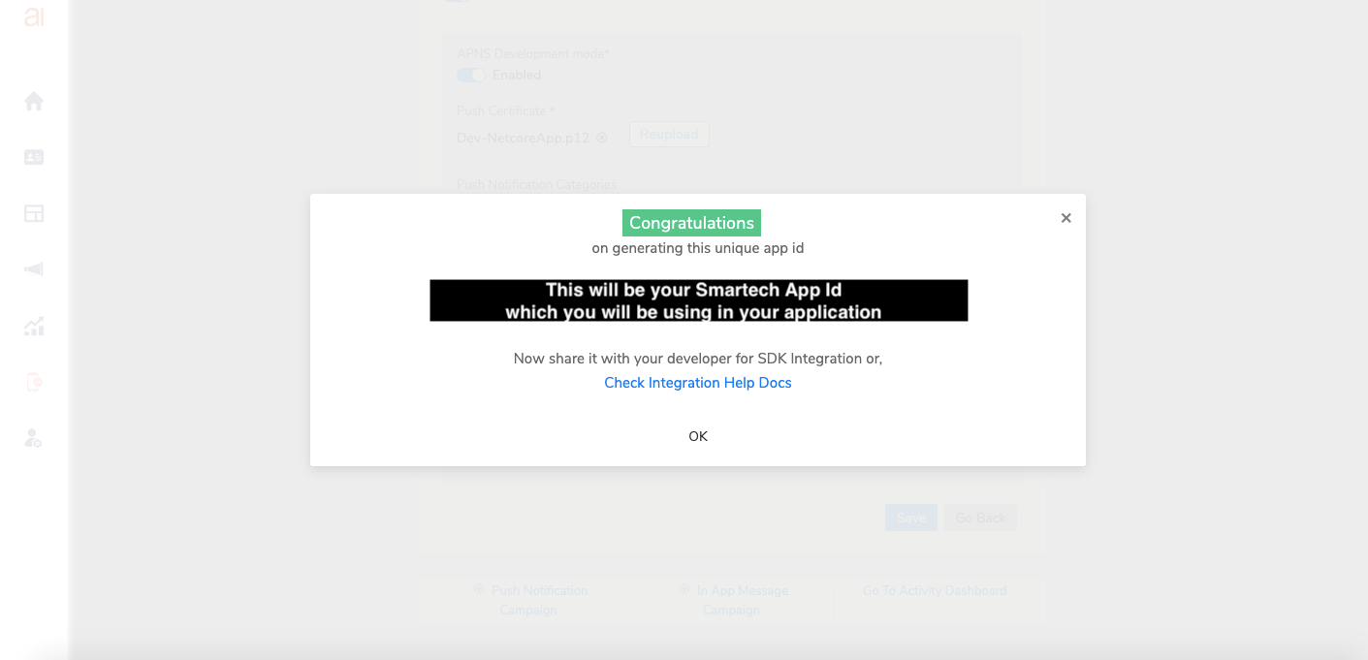
Task: Open Check Integration Help Docs link
Action: [x=698, y=383]
